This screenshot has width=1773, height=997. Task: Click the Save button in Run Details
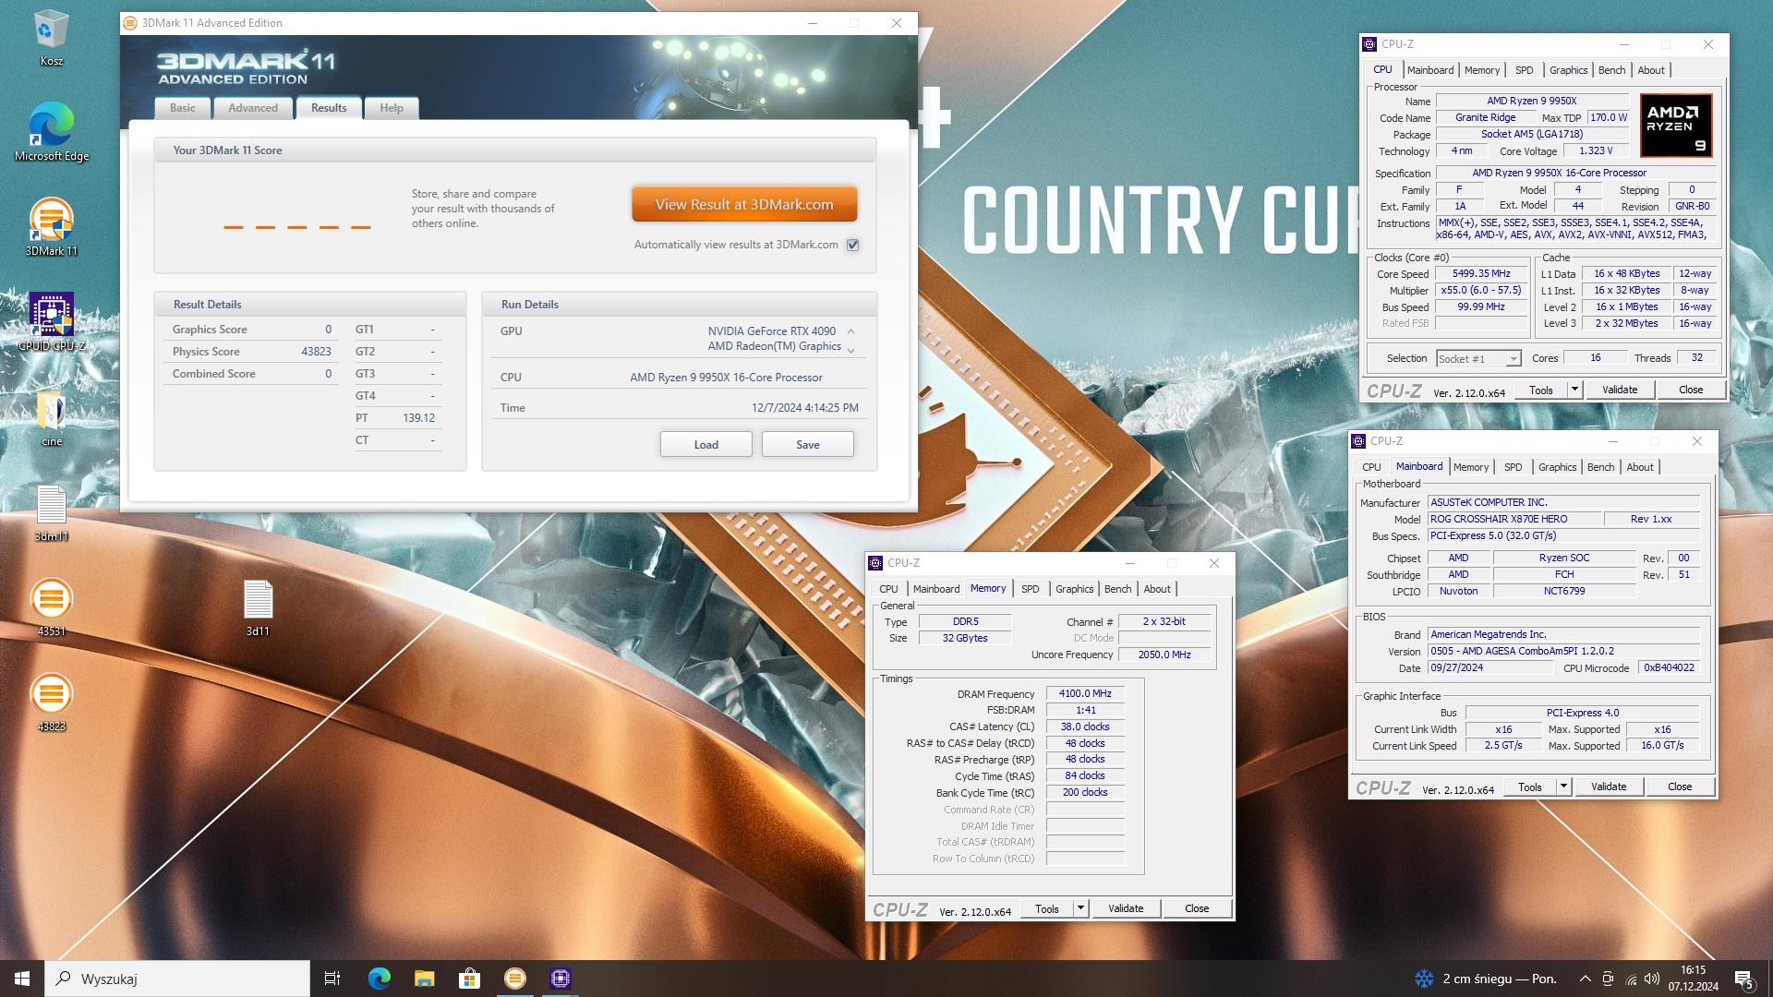click(x=807, y=444)
